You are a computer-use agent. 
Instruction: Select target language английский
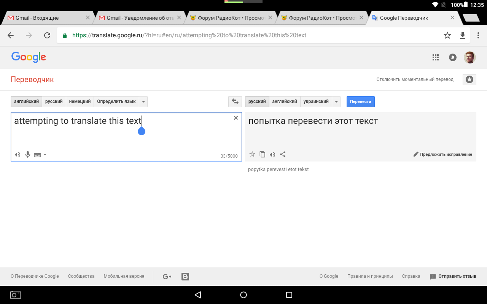[x=285, y=101]
